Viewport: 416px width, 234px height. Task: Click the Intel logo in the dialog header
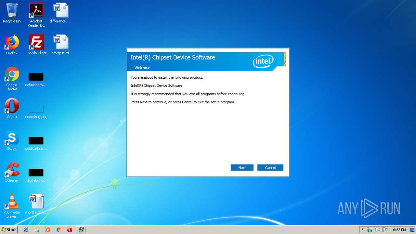(263, 61)
